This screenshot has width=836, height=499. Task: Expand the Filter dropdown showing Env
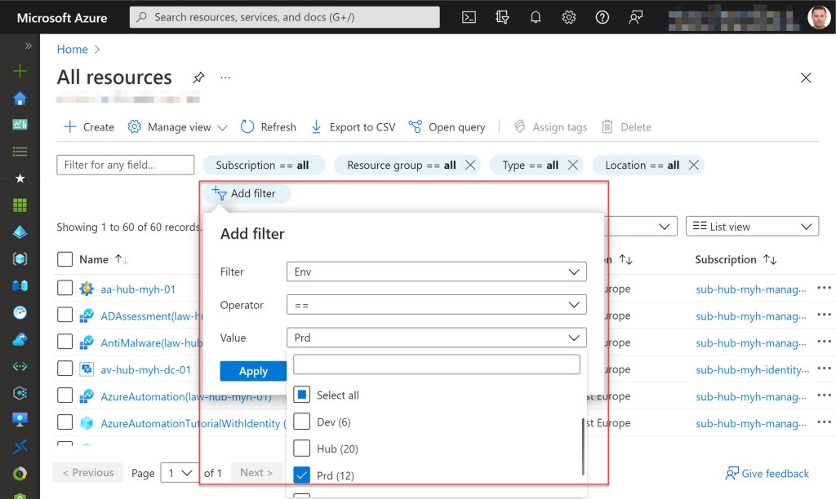click(x=436, y=272)
